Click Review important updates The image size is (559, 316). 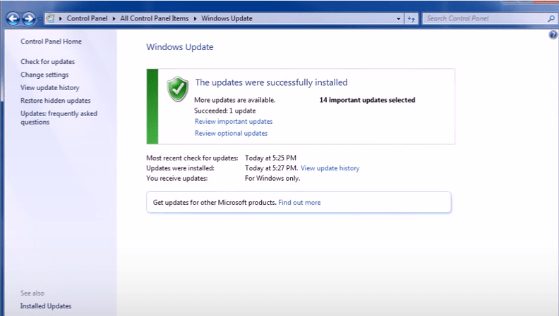point(234,122)
